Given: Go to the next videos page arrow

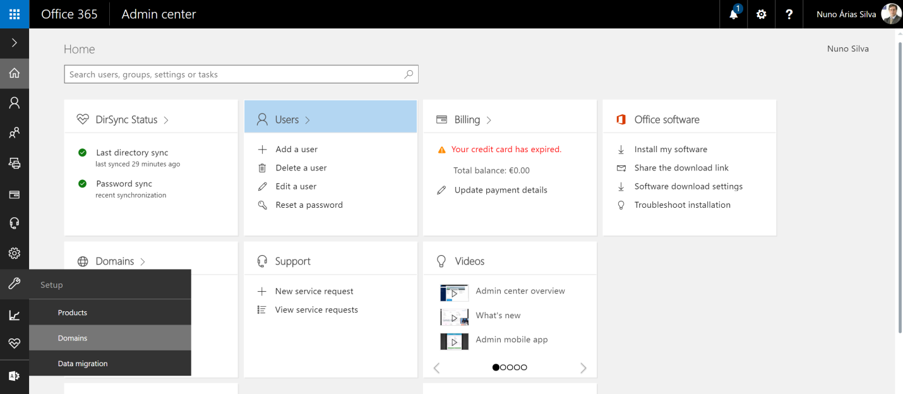Looking at the screenshot, I should click(x=583, y=368).
